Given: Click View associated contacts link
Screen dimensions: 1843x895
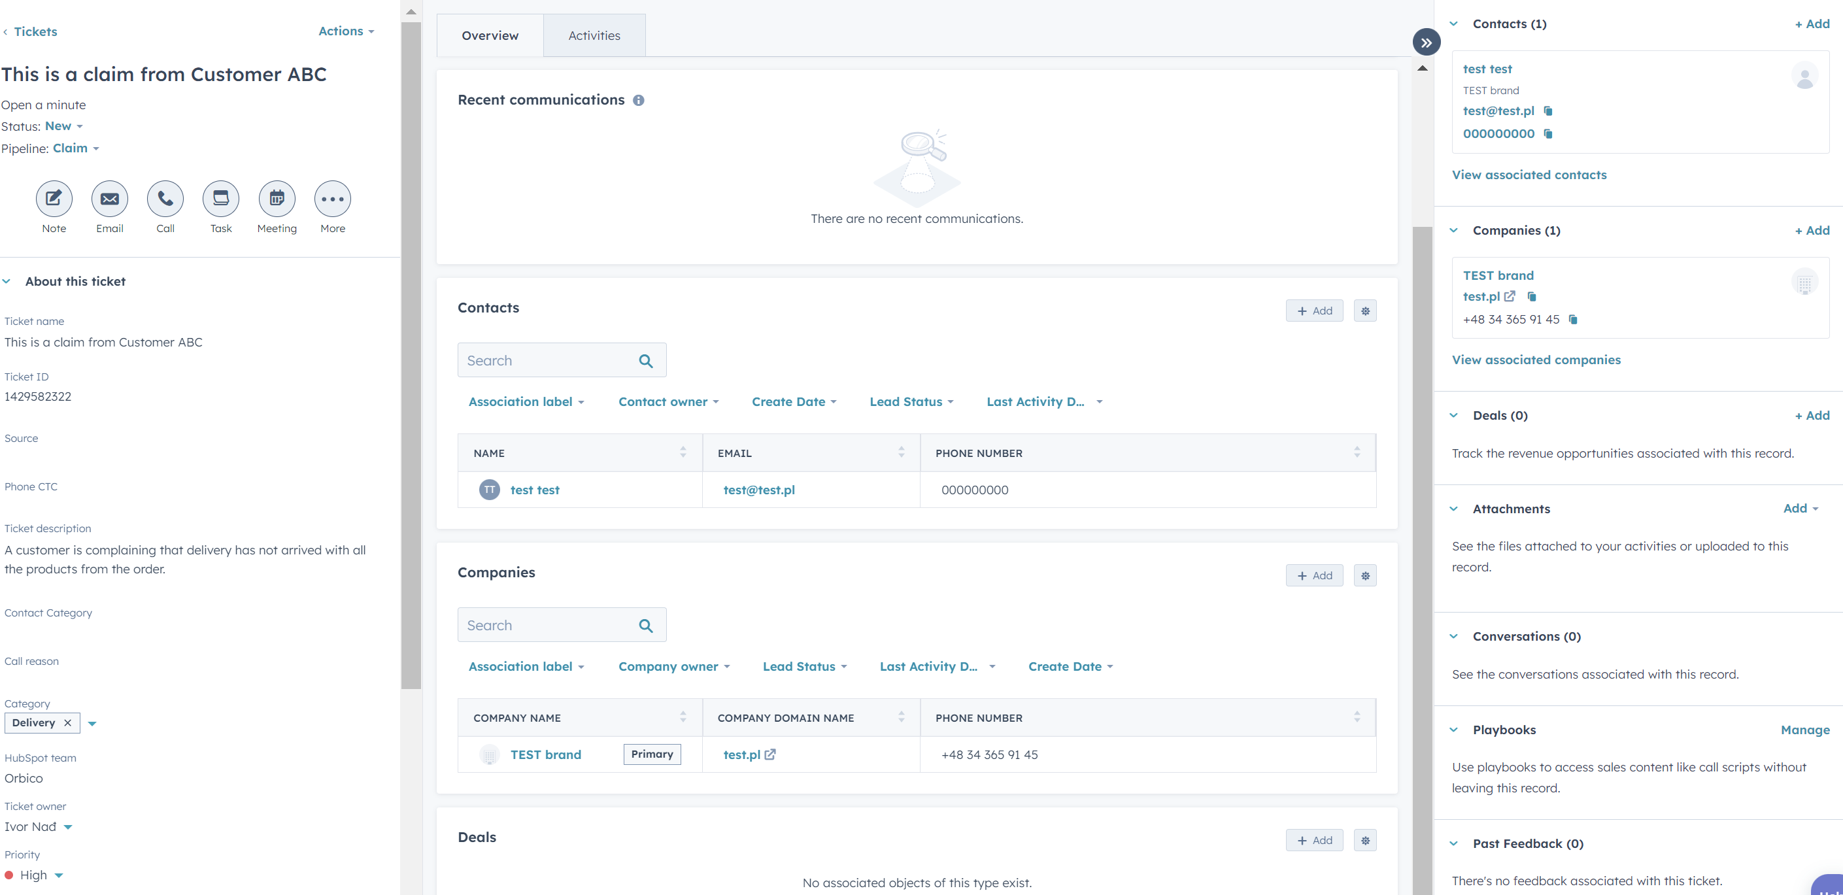Looking at the screenshot, I should point(1529,175).
